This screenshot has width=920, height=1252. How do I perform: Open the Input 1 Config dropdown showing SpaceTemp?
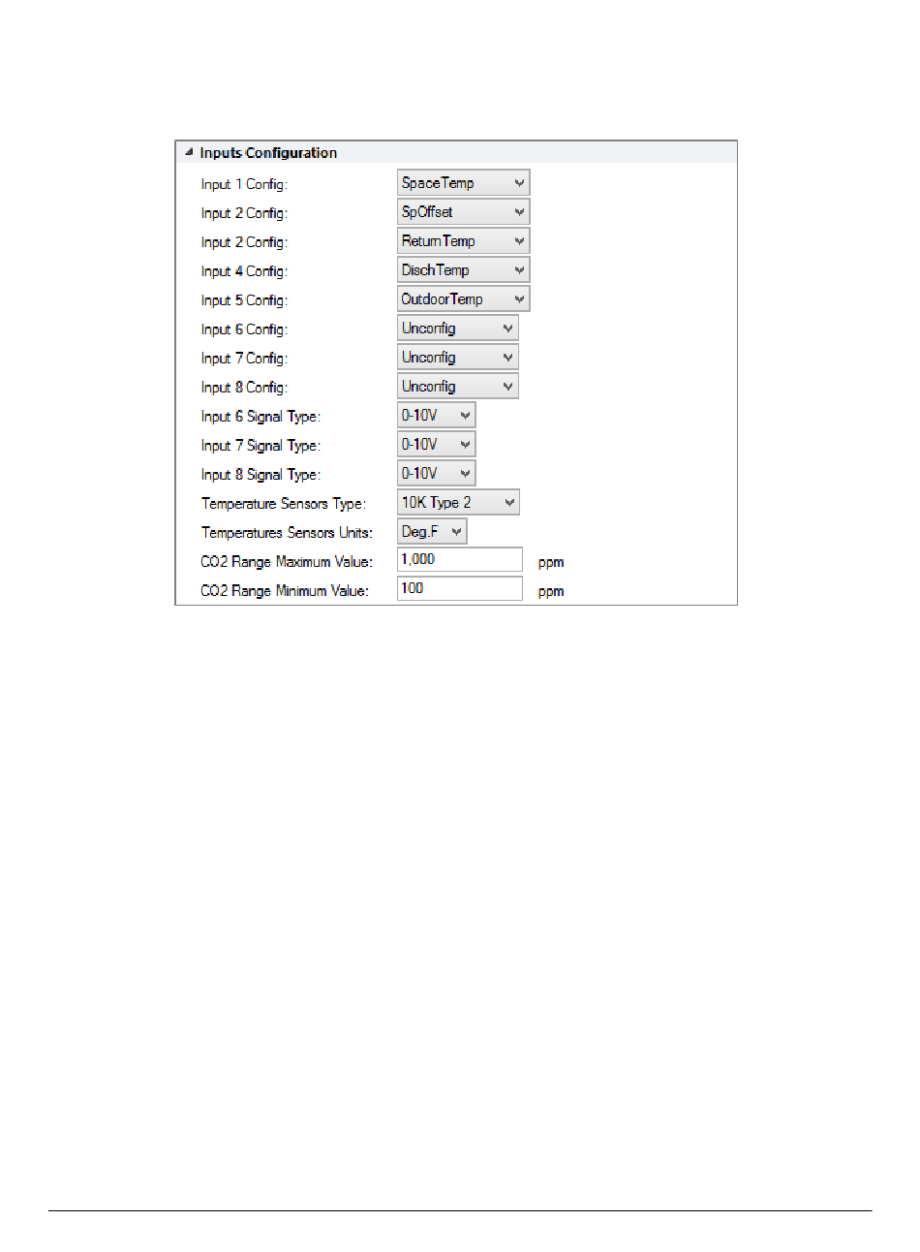[x=463, y=183]
